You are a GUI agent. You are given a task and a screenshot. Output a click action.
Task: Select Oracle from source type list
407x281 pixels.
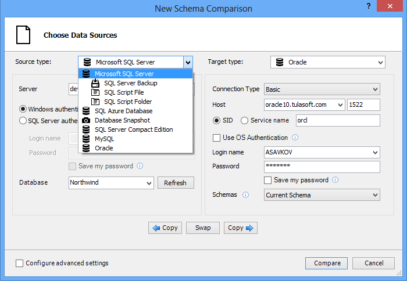135,148
